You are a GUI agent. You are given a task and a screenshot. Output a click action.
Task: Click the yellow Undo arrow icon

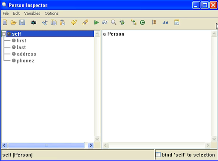coord(74,23)
